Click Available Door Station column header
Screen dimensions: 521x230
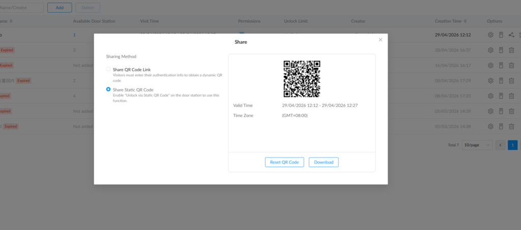coord(94,21)
